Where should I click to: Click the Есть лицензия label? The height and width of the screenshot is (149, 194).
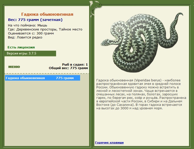[21, 47]
